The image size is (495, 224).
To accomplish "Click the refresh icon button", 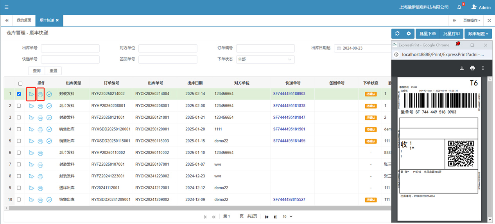I will [397, 34].
